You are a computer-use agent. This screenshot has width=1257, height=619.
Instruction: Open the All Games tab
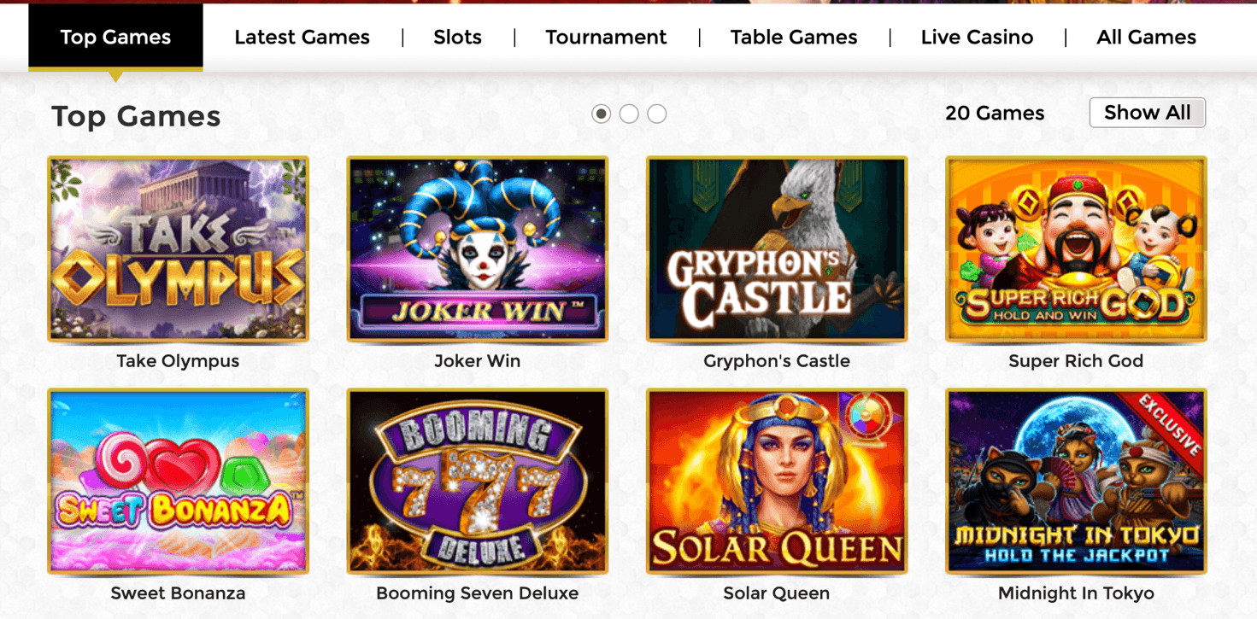tap(1146, 38)
